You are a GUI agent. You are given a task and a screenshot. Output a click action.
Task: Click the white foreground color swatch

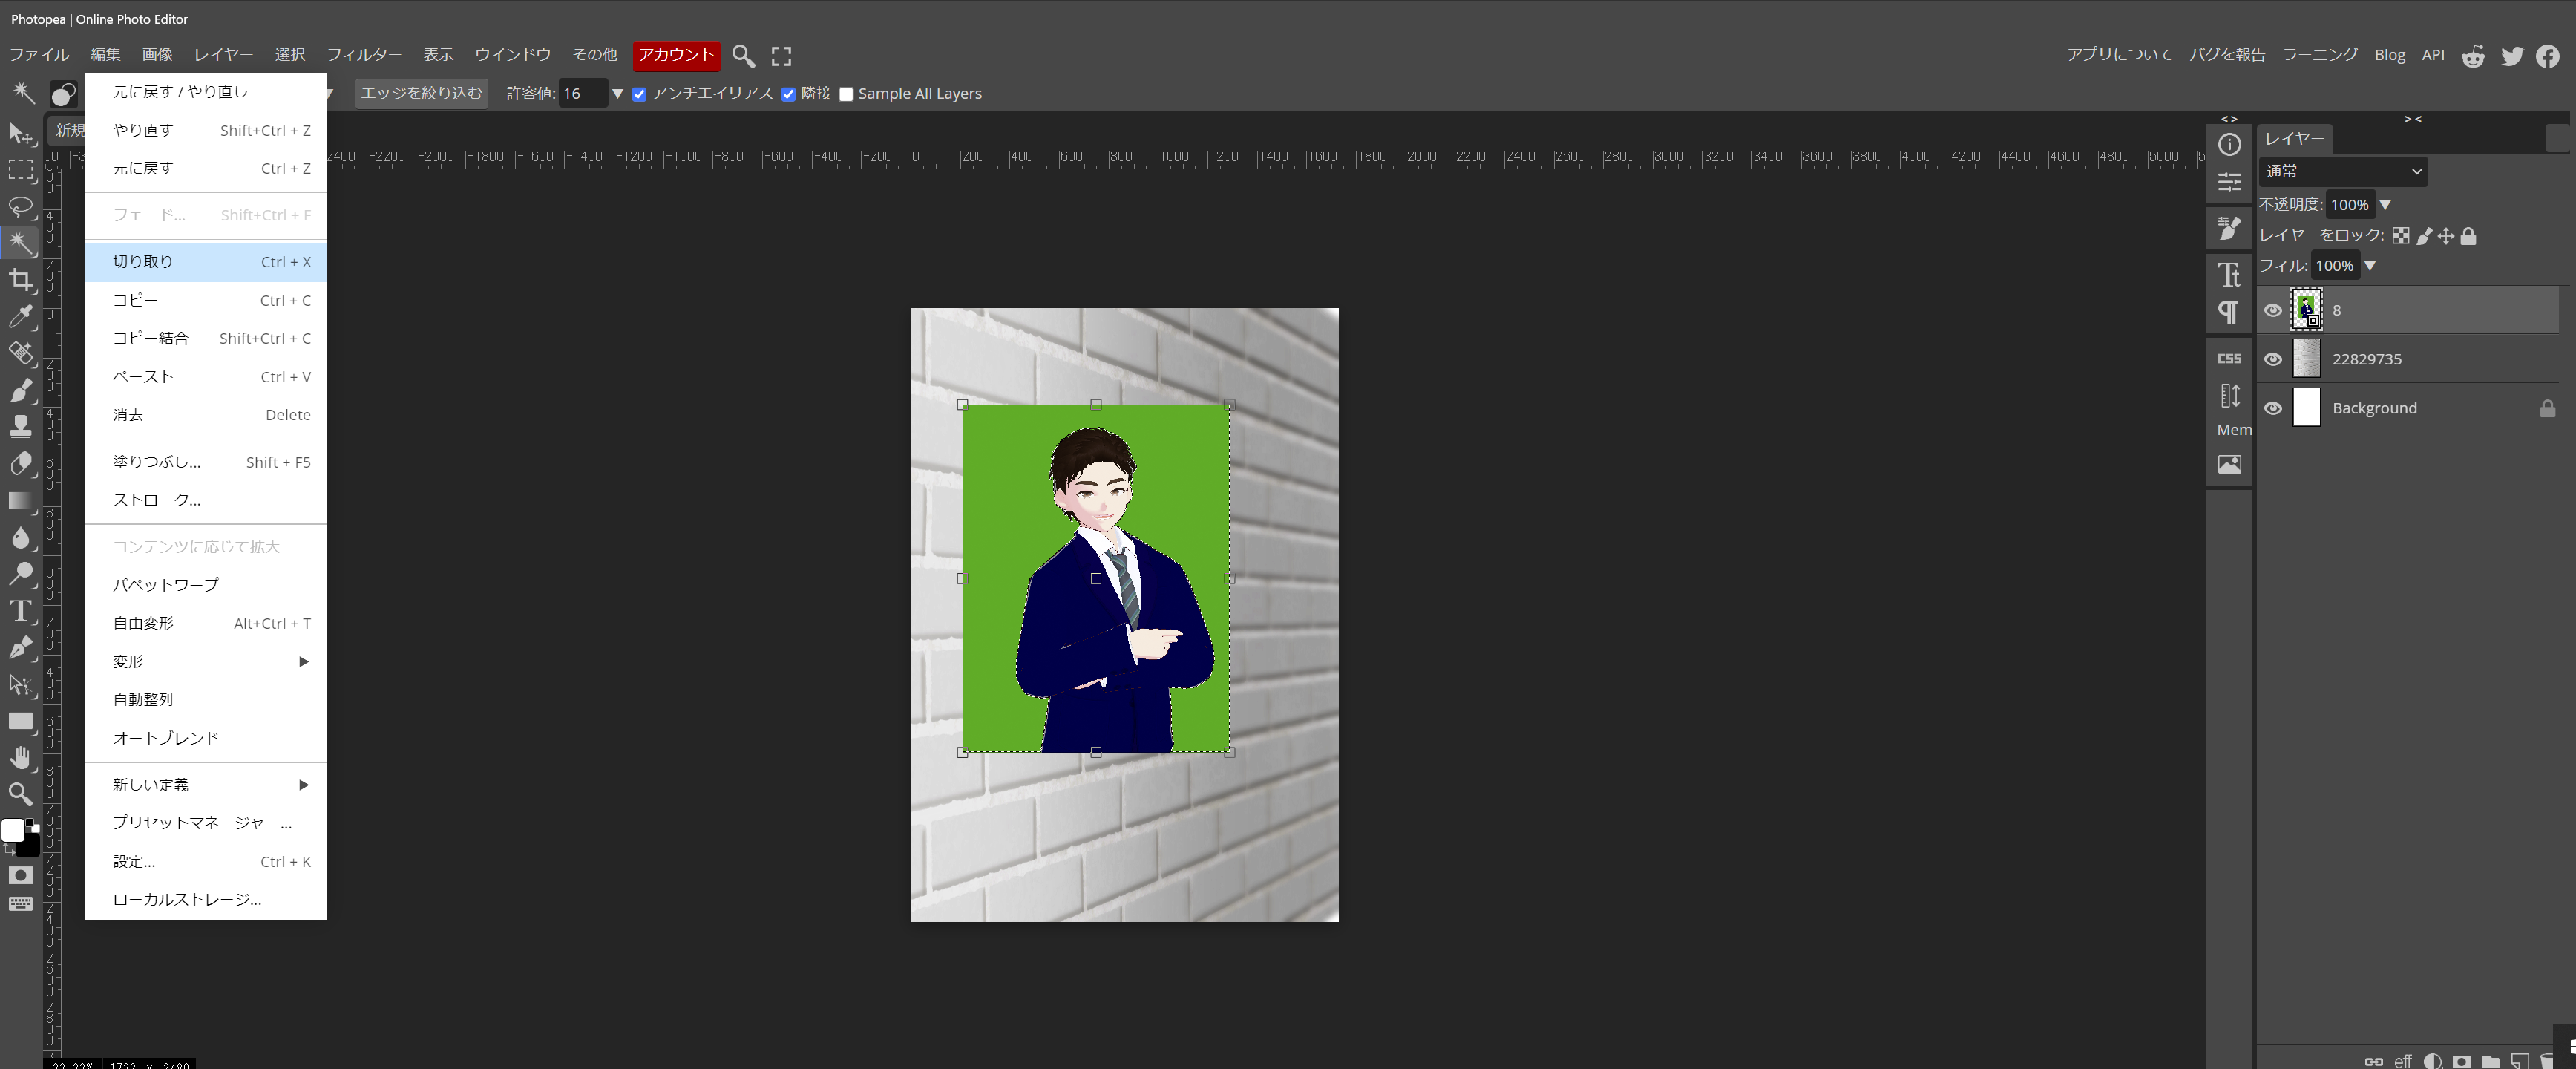click(x=13, y=830)
